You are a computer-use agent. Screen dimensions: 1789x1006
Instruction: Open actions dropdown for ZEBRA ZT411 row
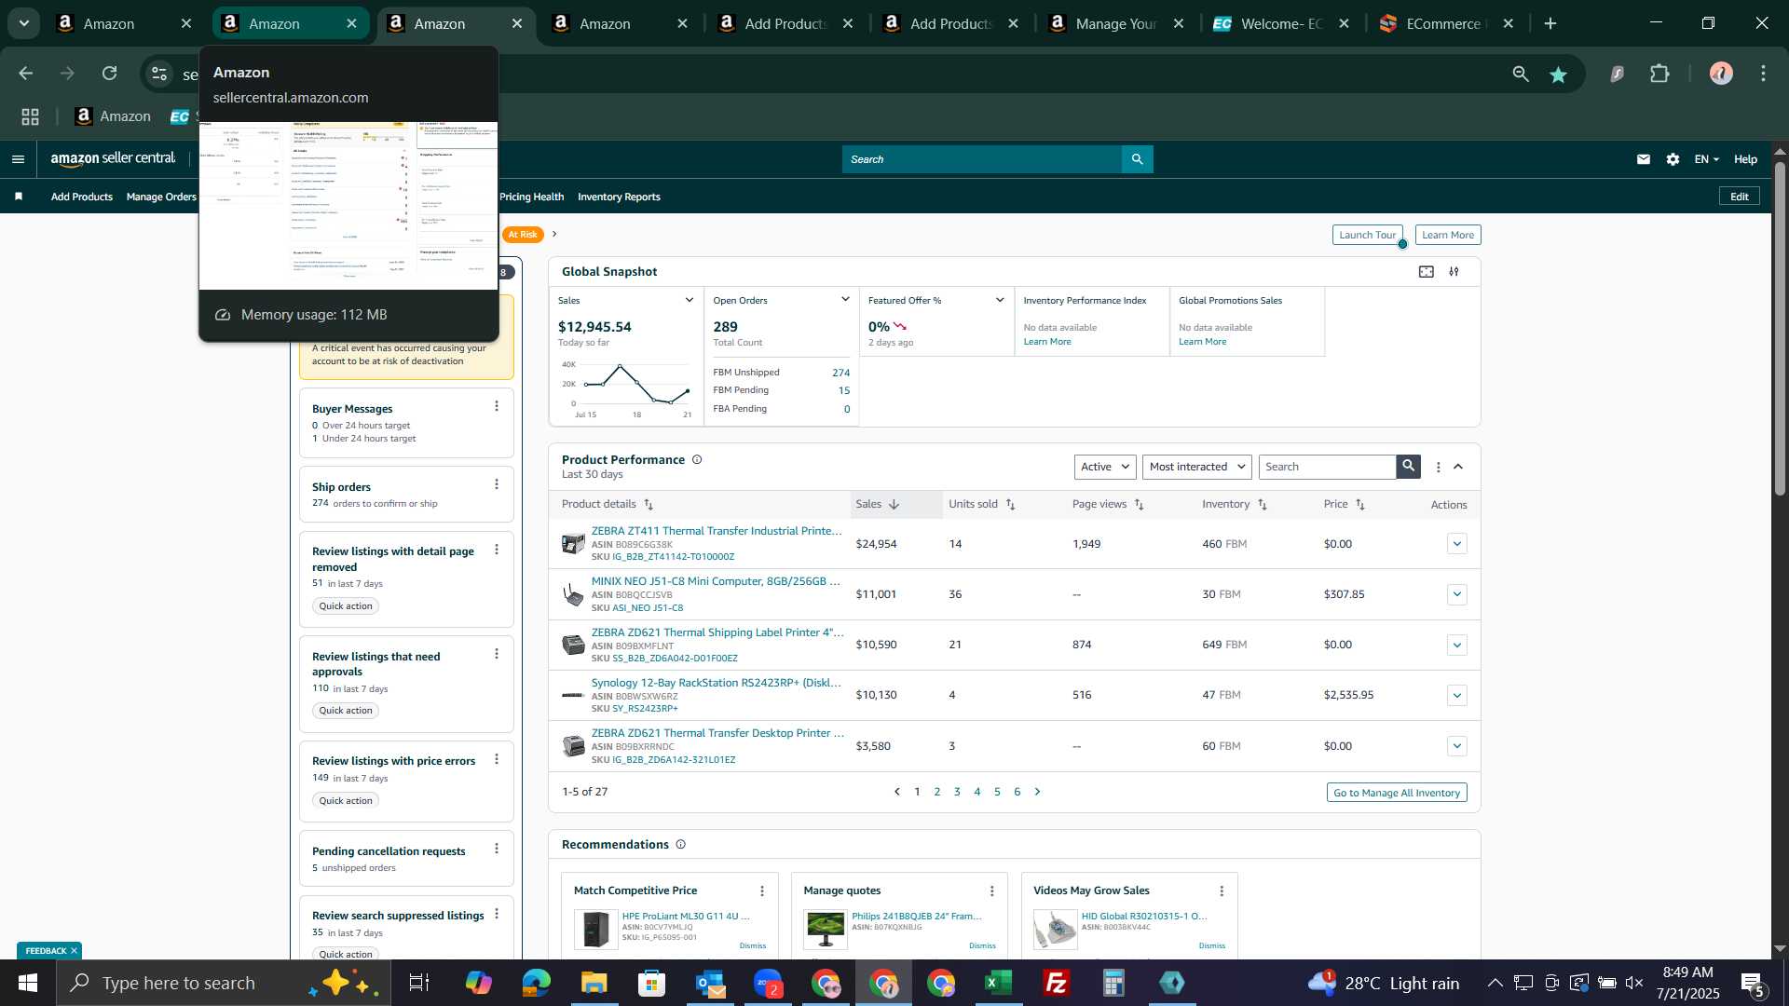coord(1457,544)
